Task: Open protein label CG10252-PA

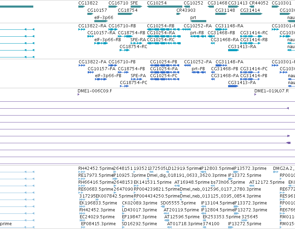Action: click(x=198, y=62)
